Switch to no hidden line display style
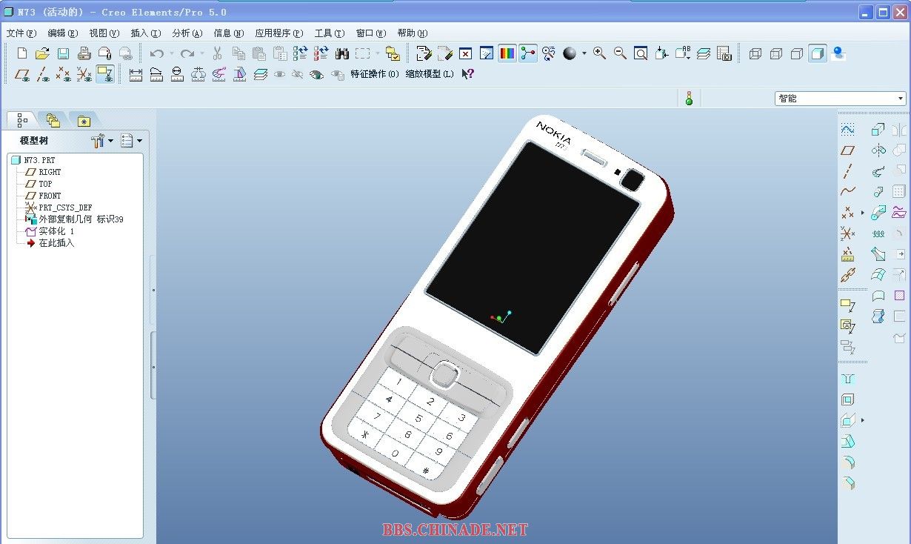Screen dimensions: 911x544 tap(797, 53)
